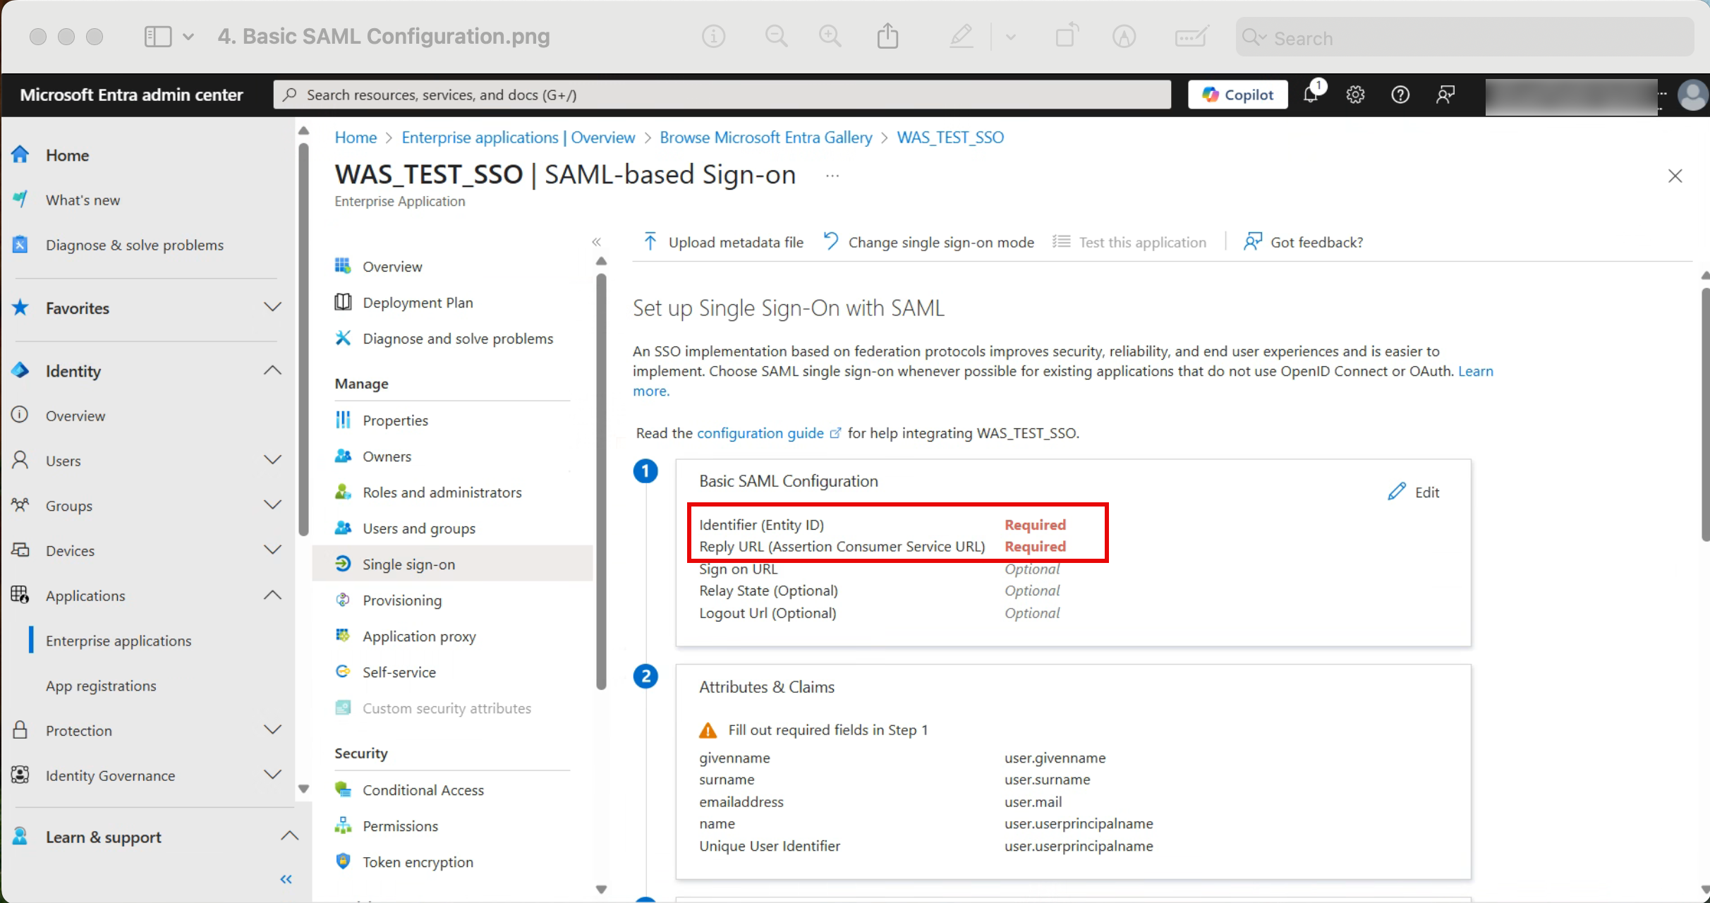Screen dimensions: 1710x903
Task: Open Roles and administrators menu item
Action: [442, 492]
